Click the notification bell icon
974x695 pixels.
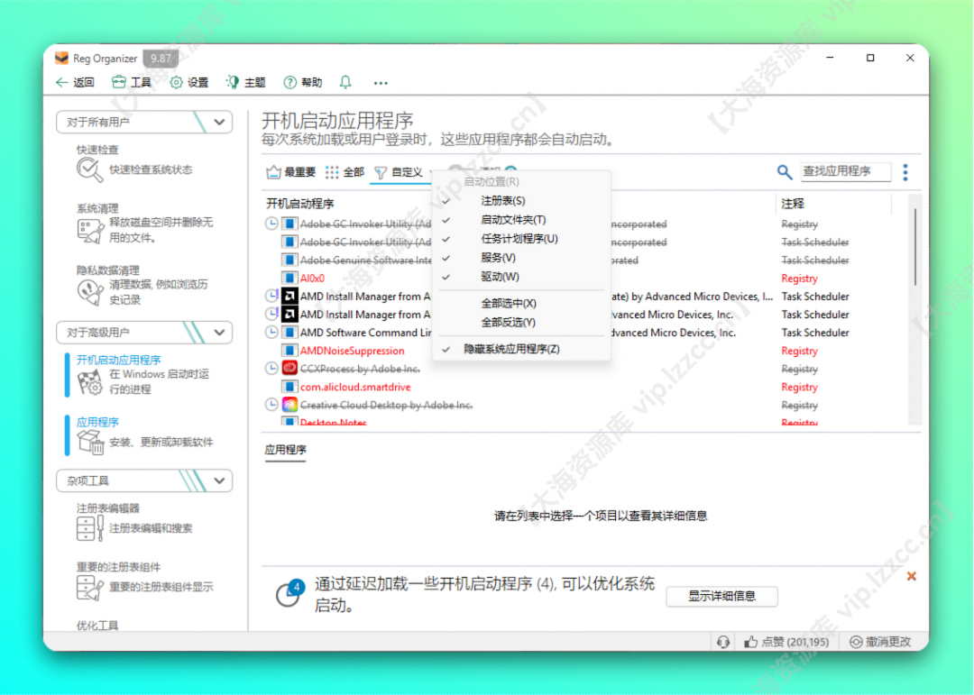(345, 82)
